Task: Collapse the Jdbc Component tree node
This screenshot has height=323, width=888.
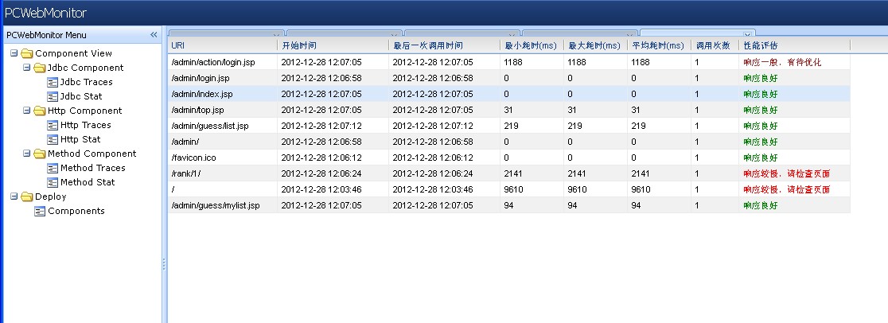Action: point(26,68)
